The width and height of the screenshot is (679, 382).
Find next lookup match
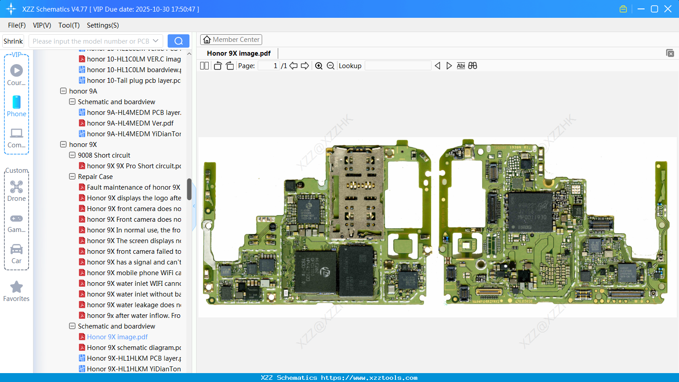[x=449, y=66]
